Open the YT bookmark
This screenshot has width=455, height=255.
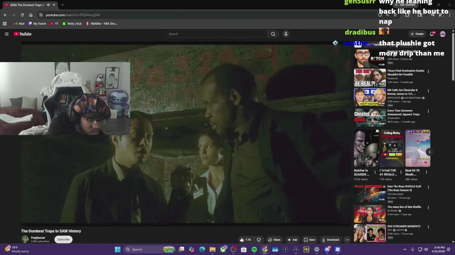coord(54,24)
